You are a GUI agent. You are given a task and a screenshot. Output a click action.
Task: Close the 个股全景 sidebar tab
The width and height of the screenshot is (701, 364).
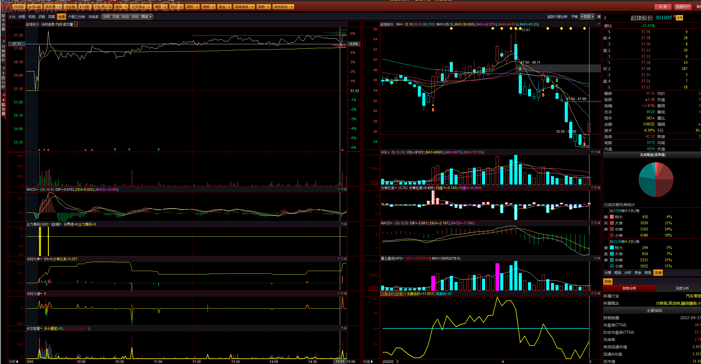(4, 95)
